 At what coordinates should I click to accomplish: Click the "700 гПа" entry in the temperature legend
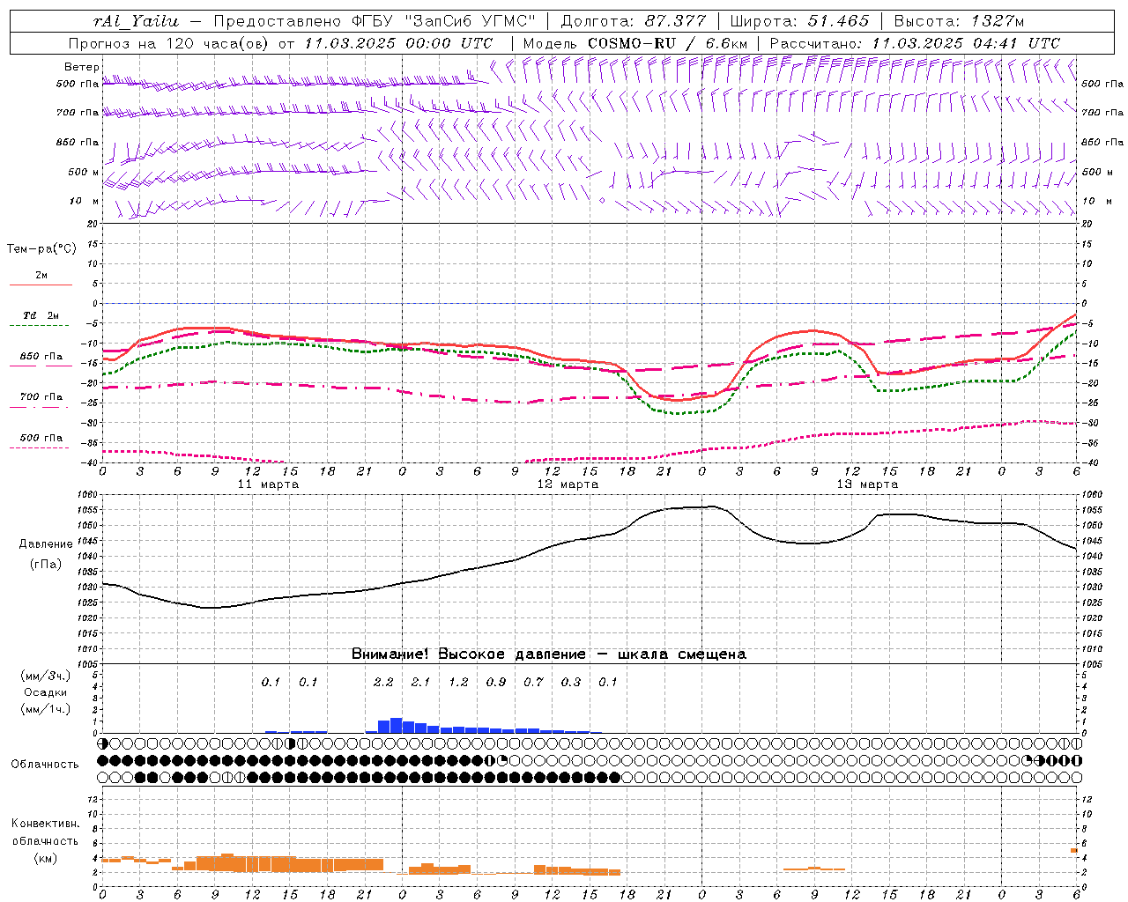tap(41, 397)
